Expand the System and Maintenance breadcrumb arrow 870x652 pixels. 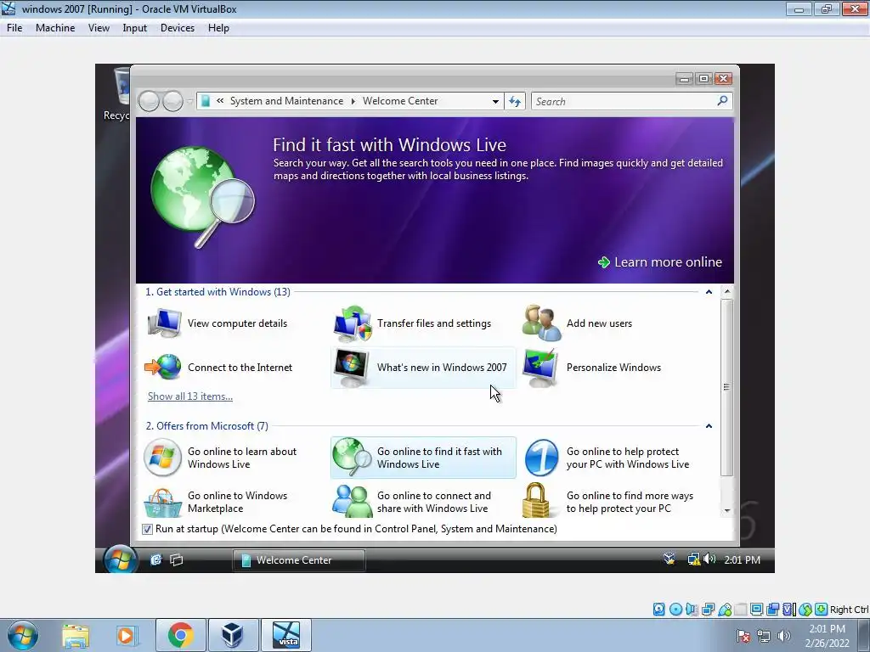[353, 102]
